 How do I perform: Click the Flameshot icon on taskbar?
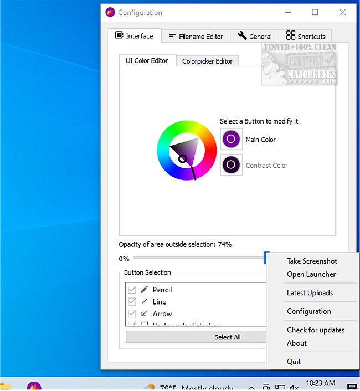[34, 386]
